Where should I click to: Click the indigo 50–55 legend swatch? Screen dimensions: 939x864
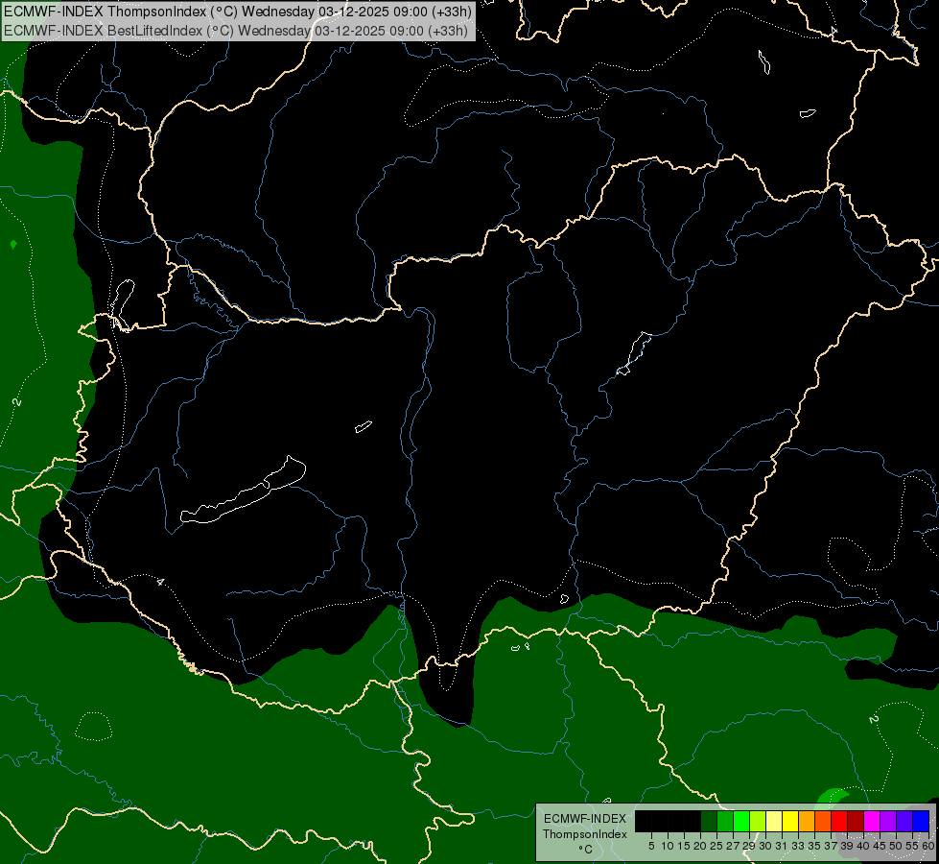coord(904,821)
